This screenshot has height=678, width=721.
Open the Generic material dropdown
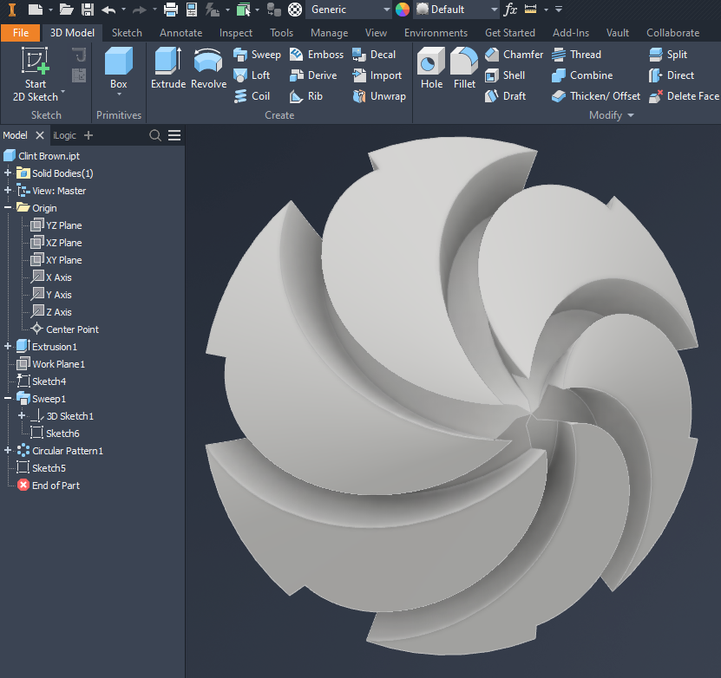[x=385, y=10]
